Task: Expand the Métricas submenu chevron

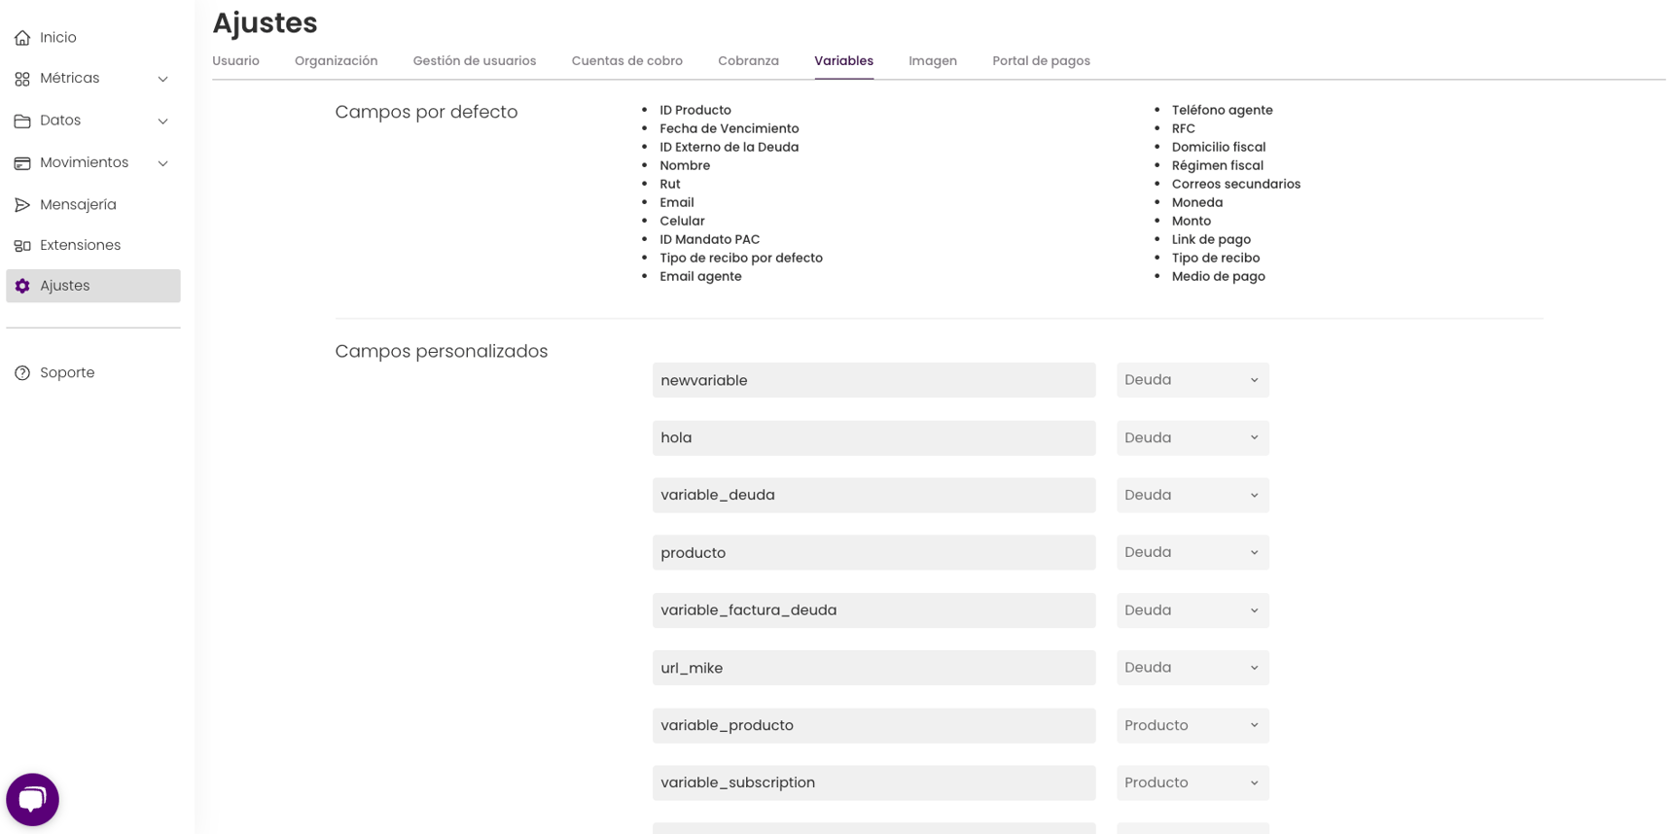Action: click(x=163, y=79)
